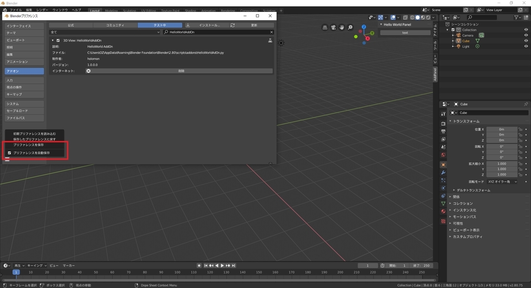The width and height of the screenshot is (531, 288).
Task: Click the 終了 250 end frame field
Action: click(x=421, y=265)
